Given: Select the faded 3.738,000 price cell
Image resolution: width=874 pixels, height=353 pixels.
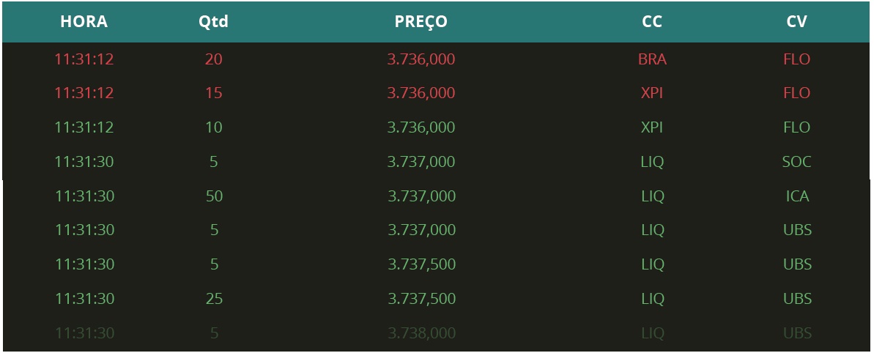Looking at the screenshot, I should click(x=421, y=333).
